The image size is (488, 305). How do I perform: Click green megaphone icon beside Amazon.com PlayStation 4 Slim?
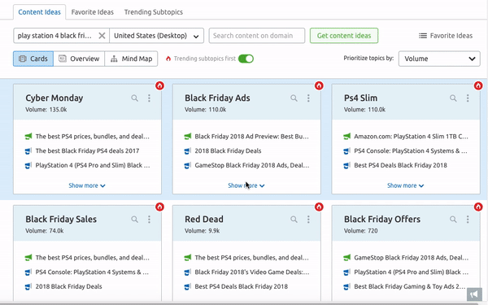tap(347, 137)
